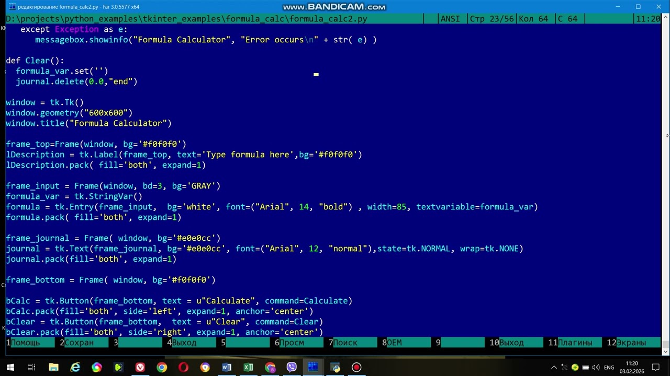Switch ENG input language indicator
This screenshot has height=376, width=670.
pyautogui.click(x=609, y=367)
